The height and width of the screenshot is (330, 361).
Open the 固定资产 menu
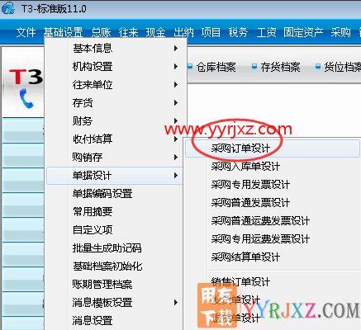303,32
